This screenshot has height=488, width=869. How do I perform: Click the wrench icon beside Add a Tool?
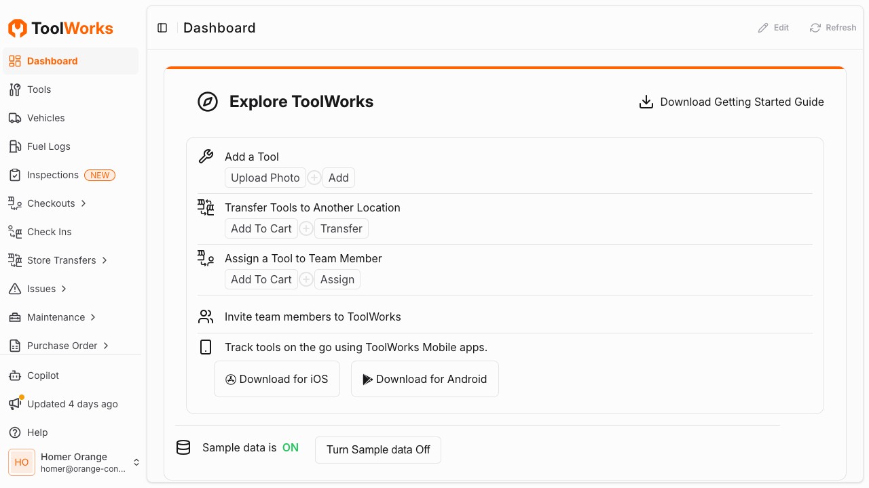pos(206,157)
